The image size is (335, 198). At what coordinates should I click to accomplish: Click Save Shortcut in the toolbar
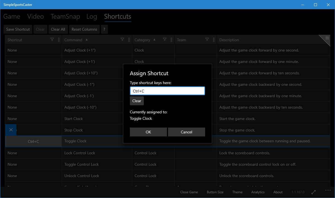(x=18, y=29)
